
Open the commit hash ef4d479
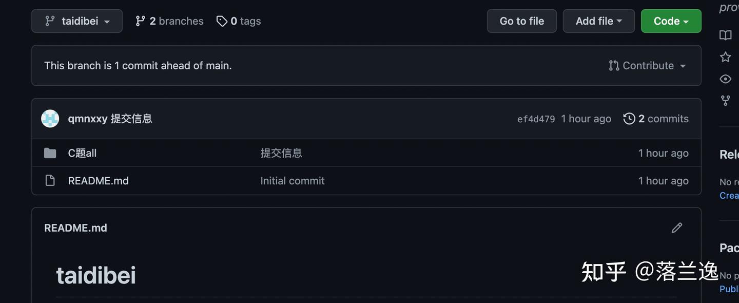point(536,118)
